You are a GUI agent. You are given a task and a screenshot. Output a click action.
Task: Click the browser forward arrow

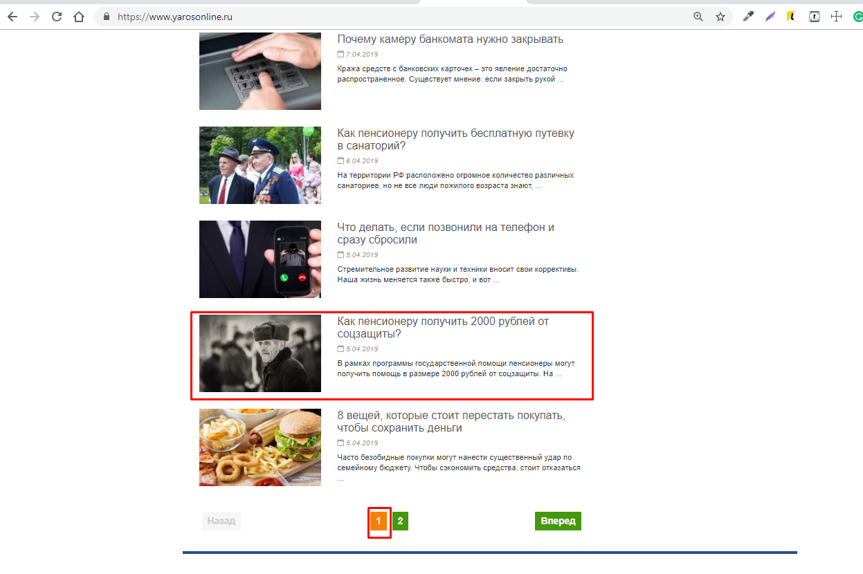35,17
